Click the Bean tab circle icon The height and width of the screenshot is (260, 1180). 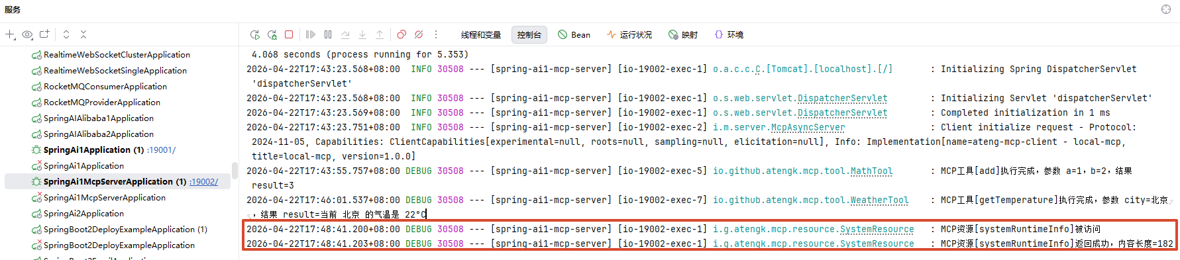[563, 34]
